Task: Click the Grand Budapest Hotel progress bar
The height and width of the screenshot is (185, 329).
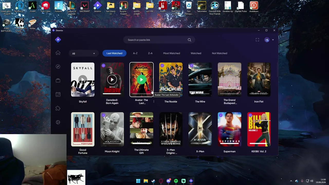Action: (230, 94)
